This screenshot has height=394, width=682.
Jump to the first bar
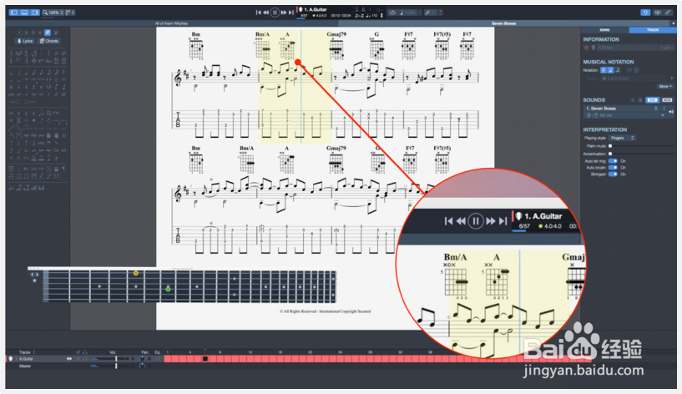[259, 13]
